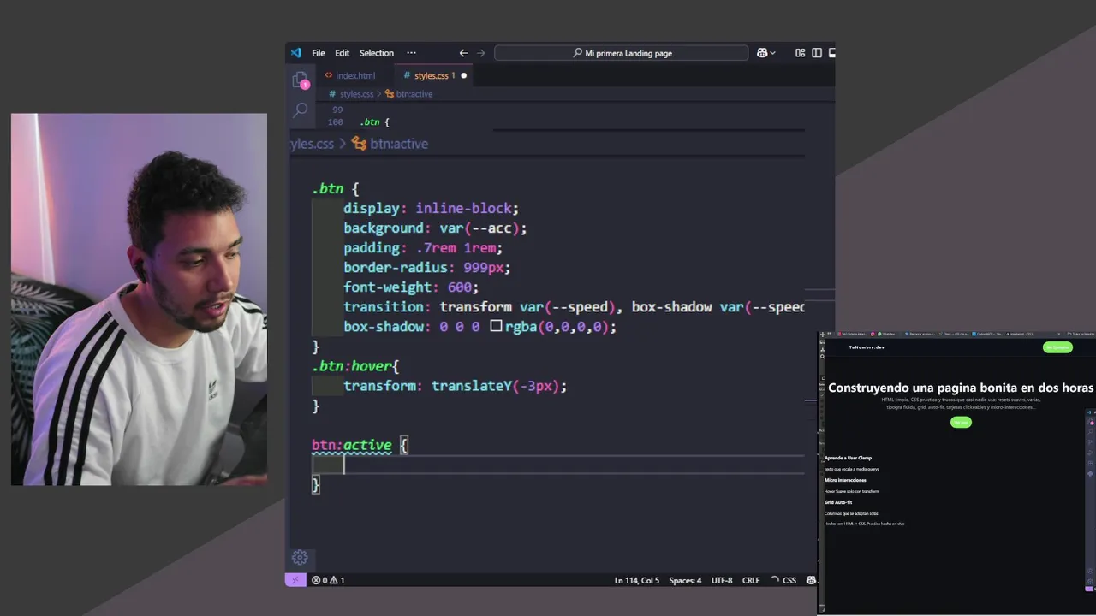Click the 'Grid Auto-fit' heading in the browser
Screen dimensions: 1096x616
pyautogui.click(x=838, y=502)
